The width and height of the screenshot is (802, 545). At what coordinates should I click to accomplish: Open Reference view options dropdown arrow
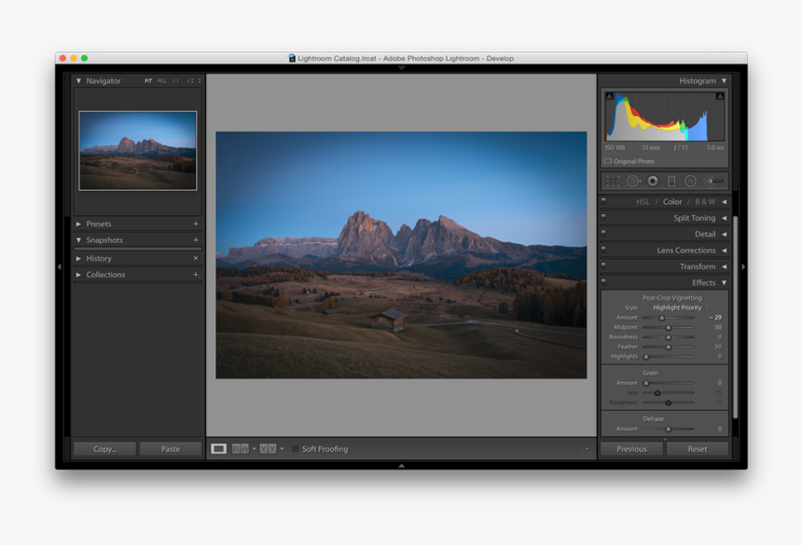(255, 449)
